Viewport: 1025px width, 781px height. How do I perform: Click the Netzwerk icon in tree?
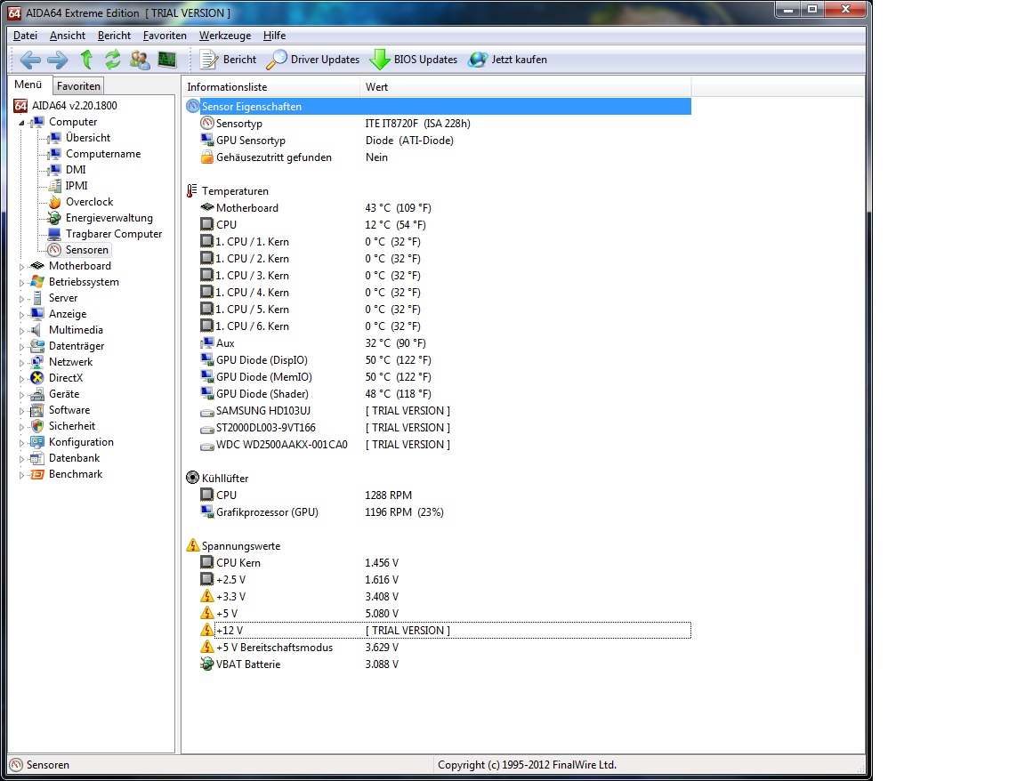38,362
